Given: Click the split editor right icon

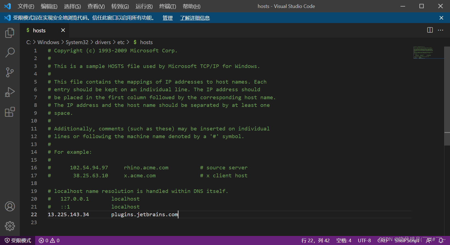Looking at the screenshot, I should tap(430, 30).
